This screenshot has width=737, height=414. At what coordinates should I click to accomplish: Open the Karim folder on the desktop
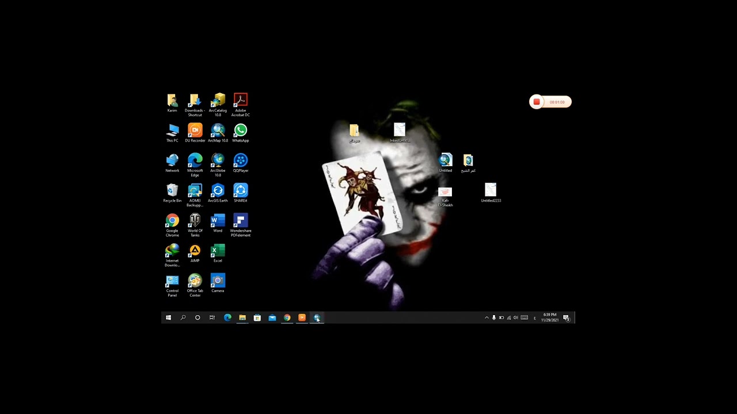click(x=172, y=102)
